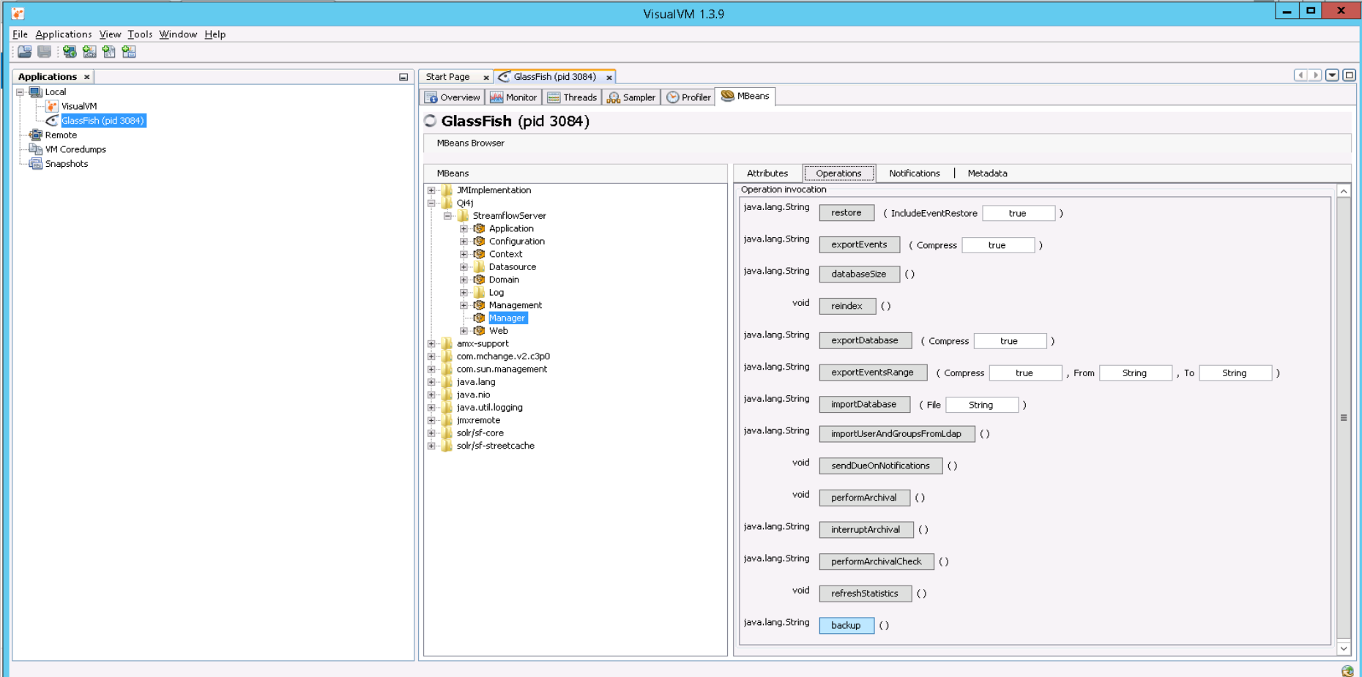Screen dimensions: 1362x677
Task: Open the Help menu
Action: click(215, 34)
